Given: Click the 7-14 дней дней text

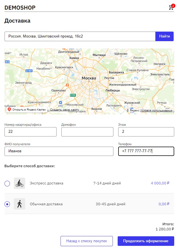Looking at the screenshot, I should coord(107,183).
